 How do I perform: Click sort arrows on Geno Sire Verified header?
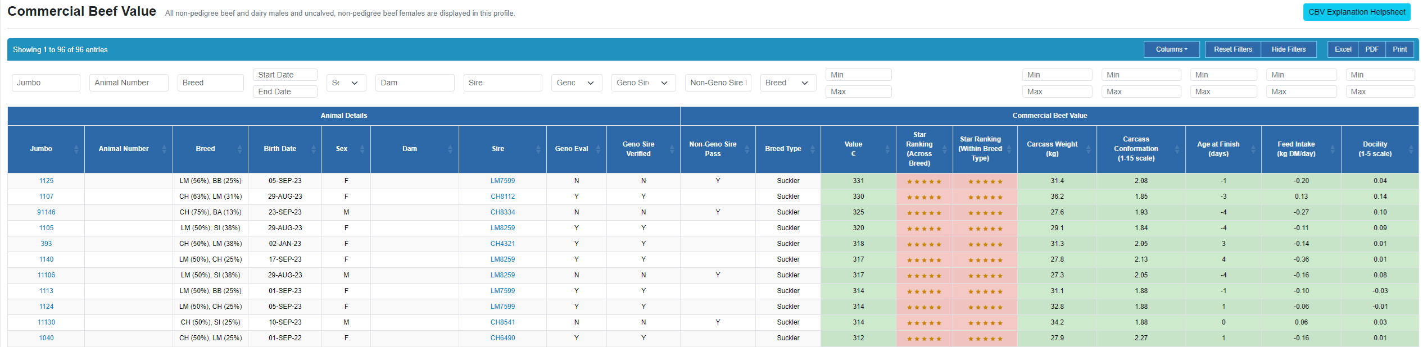672,149
